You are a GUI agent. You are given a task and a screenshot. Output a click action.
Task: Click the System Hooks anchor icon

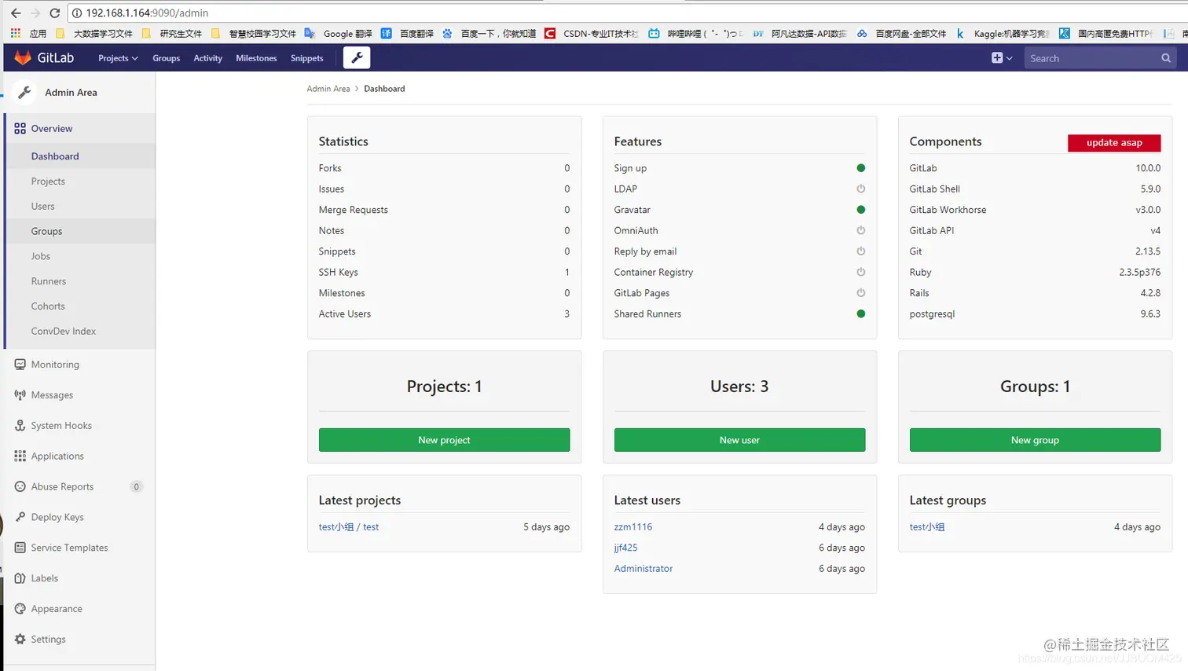(20, 425)
